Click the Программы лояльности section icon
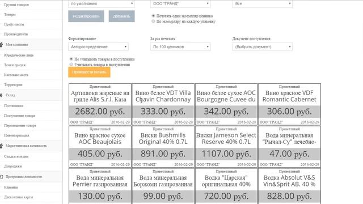This screenshot has width=363, height=204. pyautogui.click(x=1, y=177)
